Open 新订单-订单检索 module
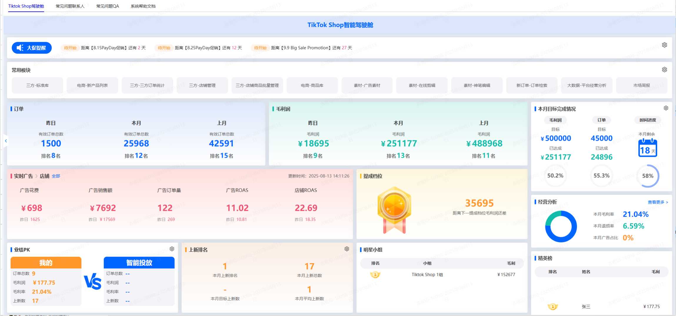Viewport: 676px width, 316px height. coord(532,85)
